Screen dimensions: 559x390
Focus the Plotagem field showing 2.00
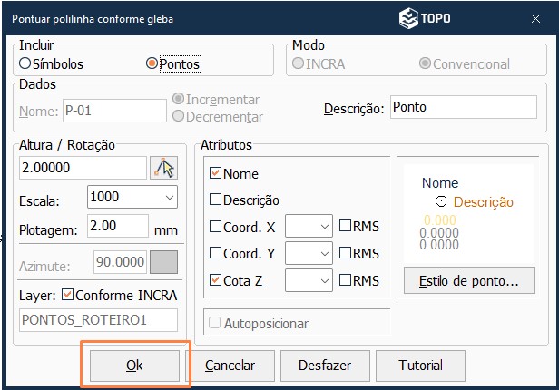(118, 226)
